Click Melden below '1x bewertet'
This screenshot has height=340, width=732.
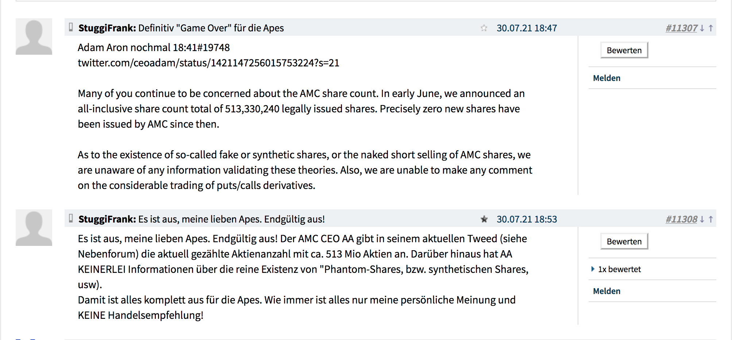tap(606, 291)
